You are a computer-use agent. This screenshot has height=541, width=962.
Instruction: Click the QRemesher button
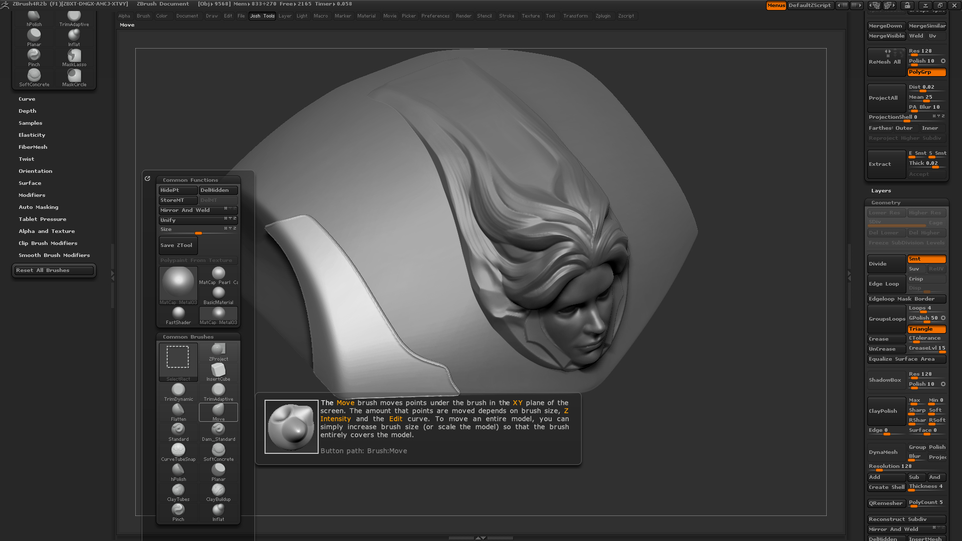[x=886, y=503]
